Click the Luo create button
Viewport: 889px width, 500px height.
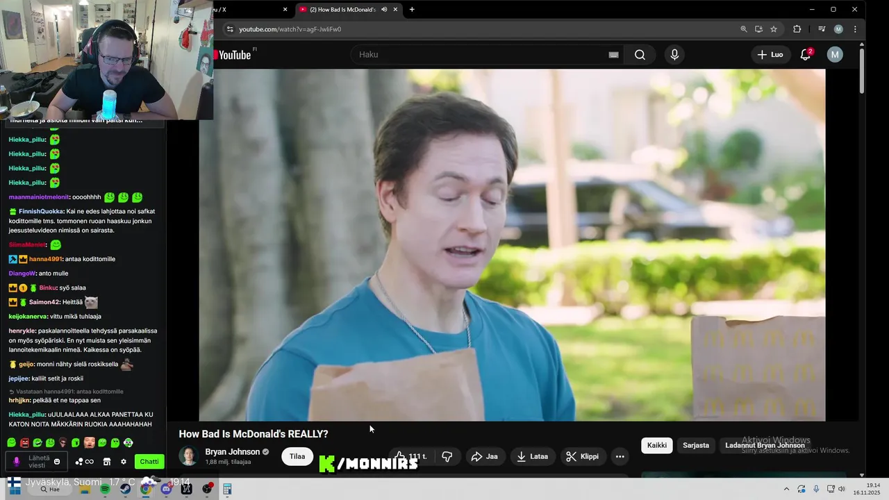771,55
